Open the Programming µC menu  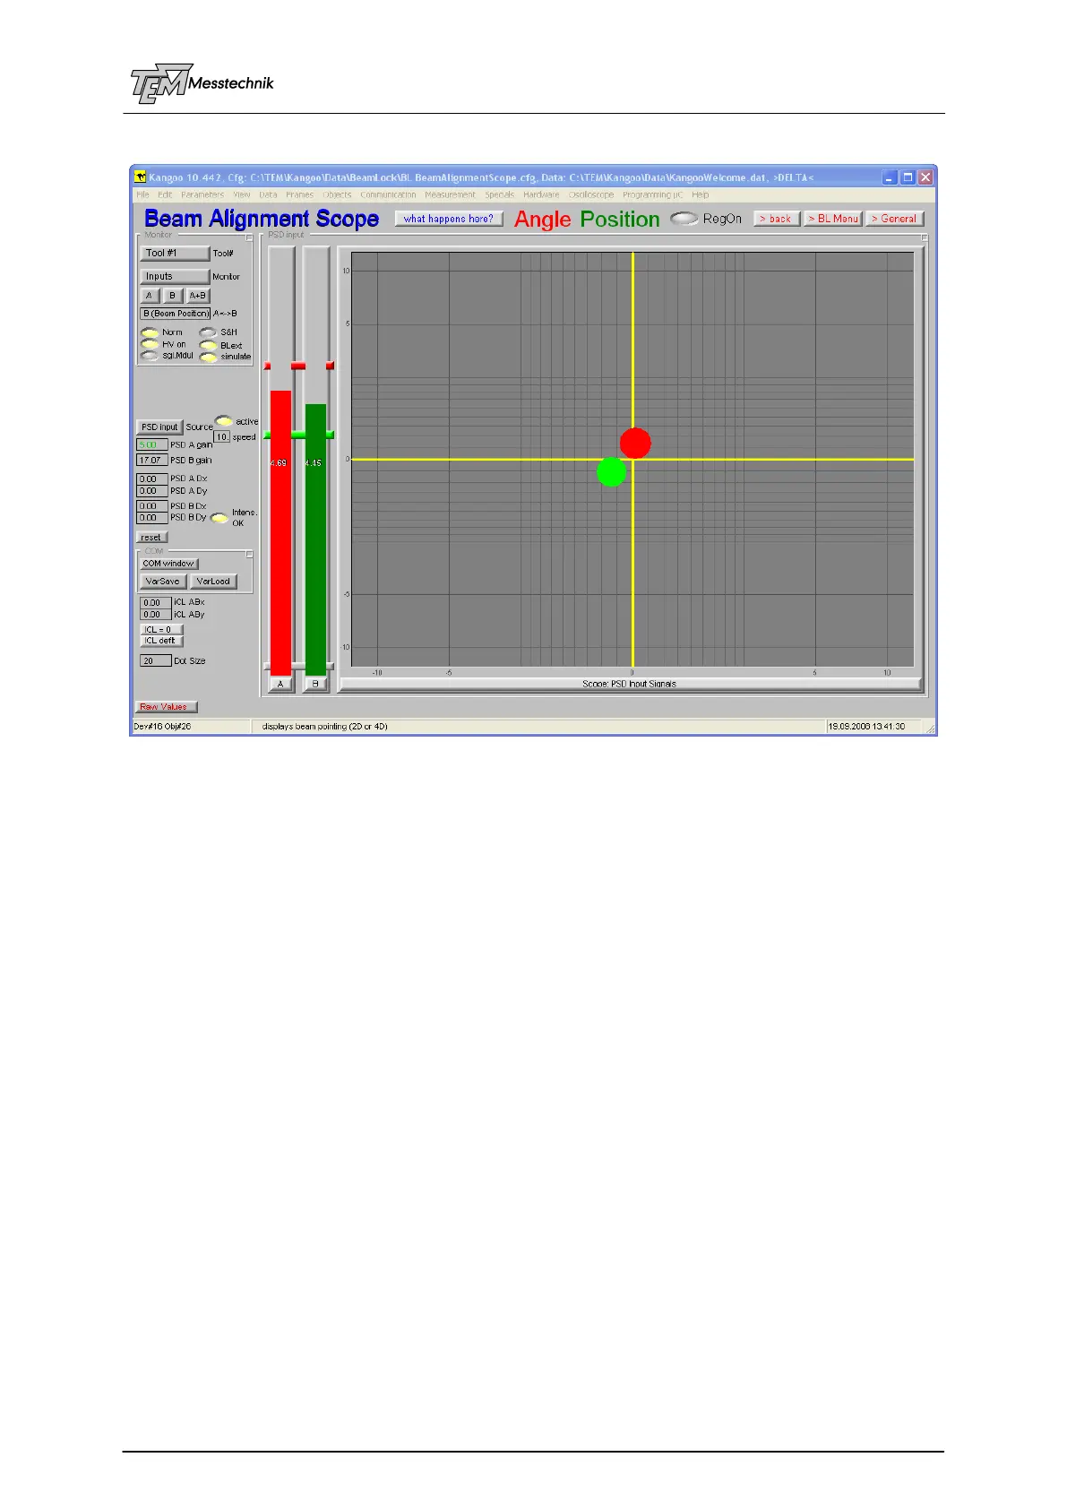coord(652,194)
